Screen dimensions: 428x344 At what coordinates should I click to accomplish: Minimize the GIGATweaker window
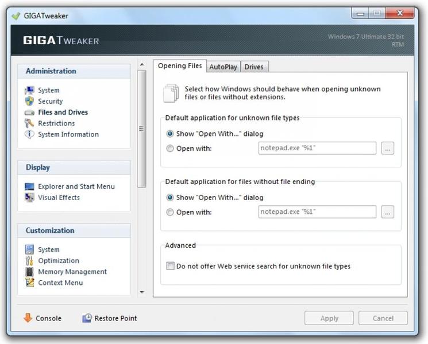click(360, 13)
